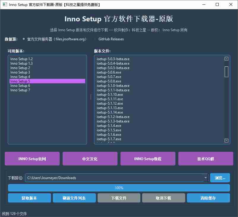Select highlighted Inno Setup 5 entry
The image size is (238, 217).
click(x=47, y=81)
